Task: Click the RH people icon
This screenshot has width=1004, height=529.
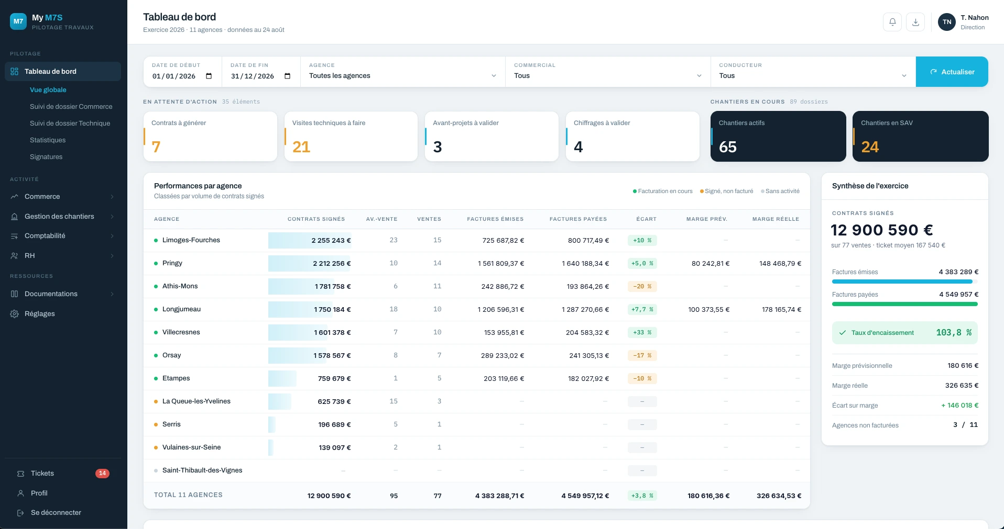Action: click(x=15, y=256)
